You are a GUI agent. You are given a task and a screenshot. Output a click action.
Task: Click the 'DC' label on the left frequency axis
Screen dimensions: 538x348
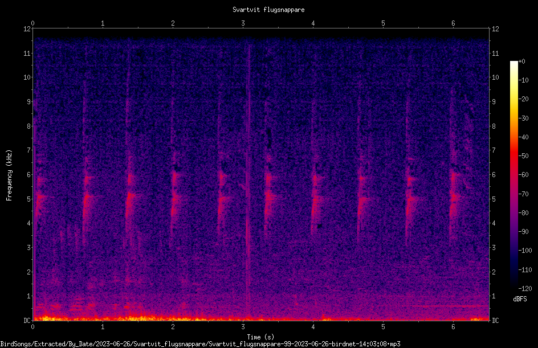27,321
